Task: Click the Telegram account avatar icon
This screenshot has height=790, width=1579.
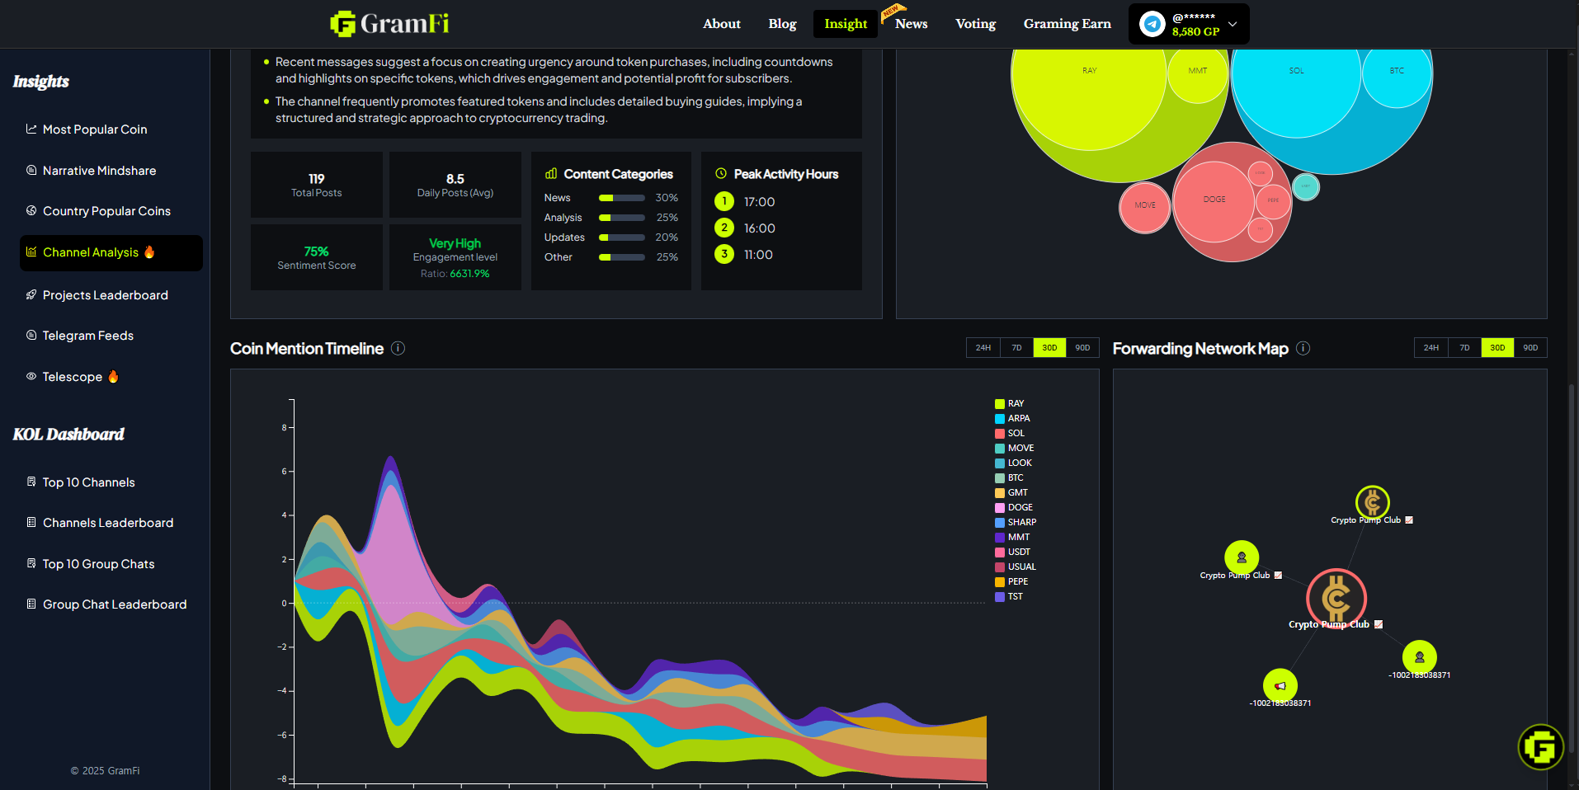Action: (1152, 24)
